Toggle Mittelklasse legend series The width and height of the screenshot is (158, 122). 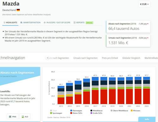pyautogui.click(x=96, y=111)
